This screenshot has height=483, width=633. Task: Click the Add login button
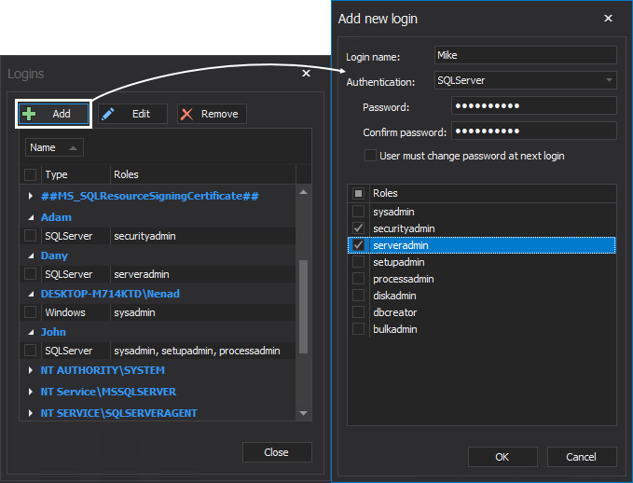53,114
